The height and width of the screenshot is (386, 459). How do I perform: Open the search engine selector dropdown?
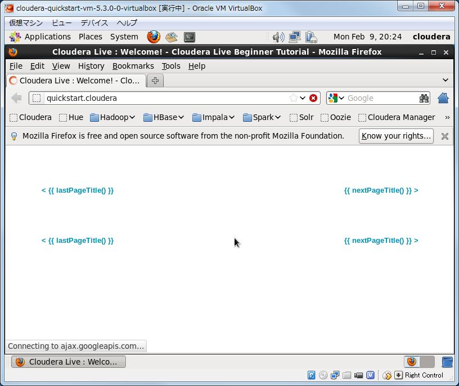336,98
